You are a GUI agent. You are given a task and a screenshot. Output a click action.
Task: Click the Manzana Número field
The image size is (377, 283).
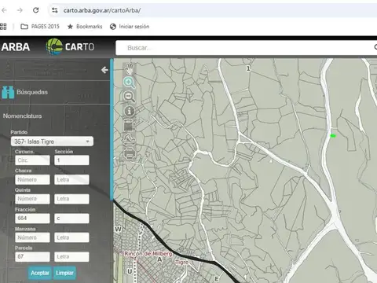tap(32, 237)
